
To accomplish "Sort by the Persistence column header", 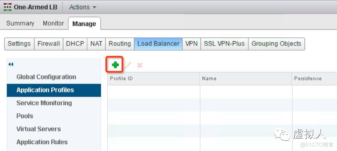I will coord(315,79).
